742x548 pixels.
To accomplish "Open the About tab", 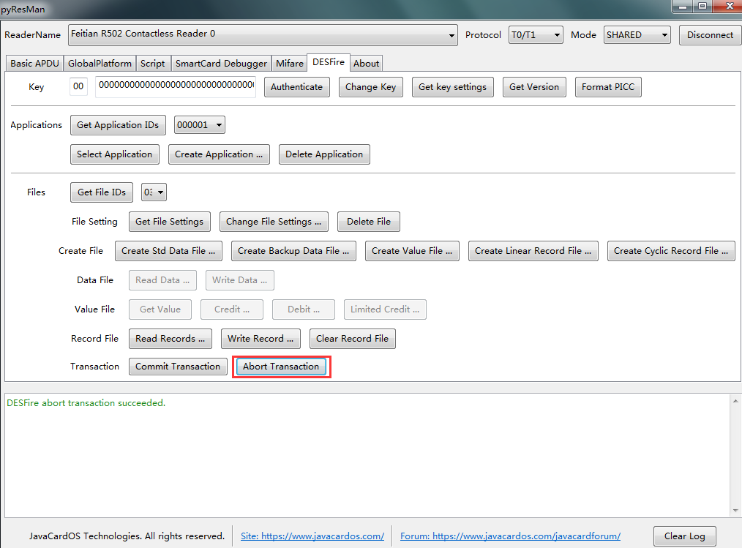I will tap(367, 64).
